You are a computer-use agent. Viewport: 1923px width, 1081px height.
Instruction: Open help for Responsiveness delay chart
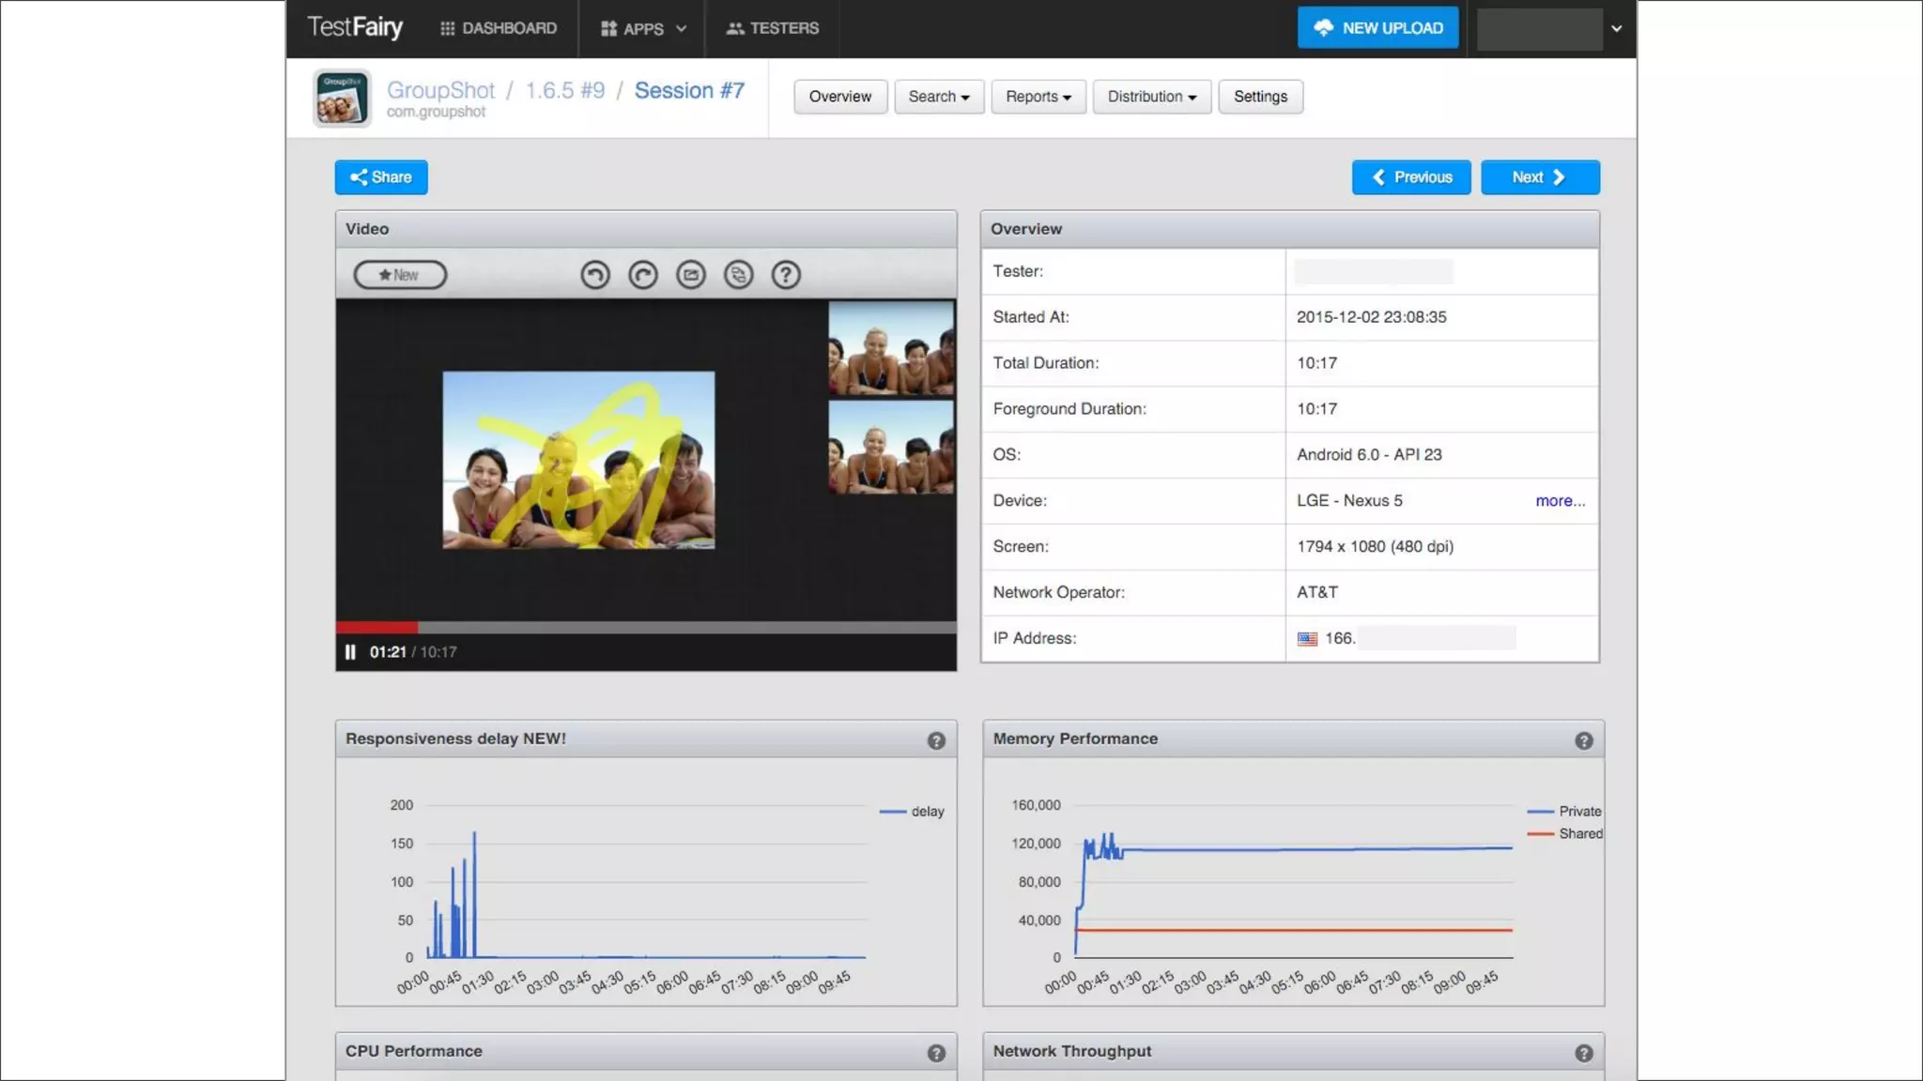[x=936, y=740]
